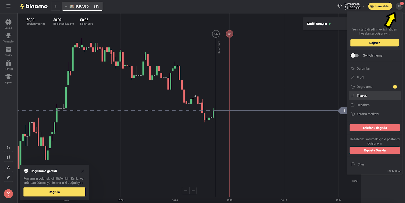Viewport: 405px width, 203px height.
Task: Select Profil in the account menu
Action: (x=360, y=77)
